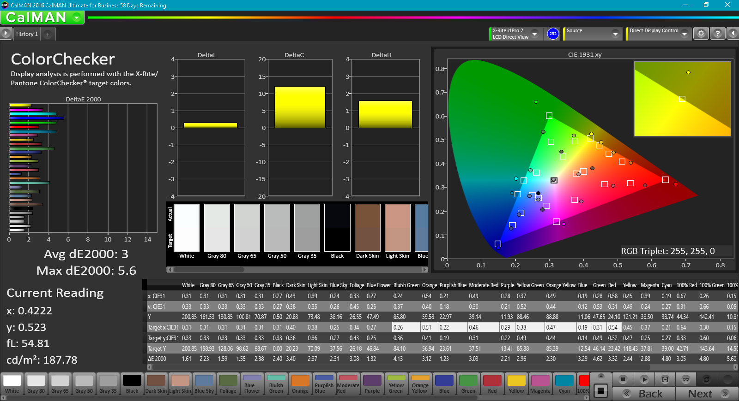Switch to the History 1 tab
The image size is (739, 401).
click(27, 34)
